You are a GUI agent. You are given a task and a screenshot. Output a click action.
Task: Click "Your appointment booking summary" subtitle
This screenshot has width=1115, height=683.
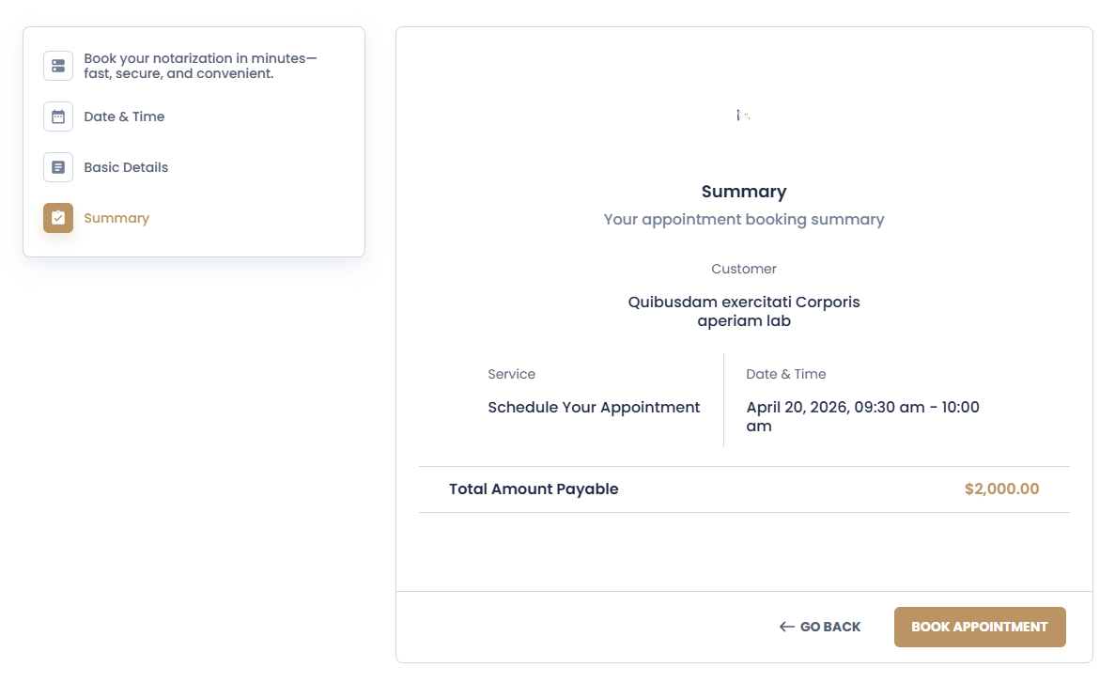click(x=744, y=219)
